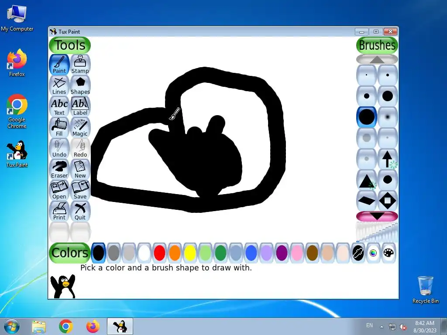447x335 pixels.
Task: Pick the light gray color swatch
Action: 129,253
